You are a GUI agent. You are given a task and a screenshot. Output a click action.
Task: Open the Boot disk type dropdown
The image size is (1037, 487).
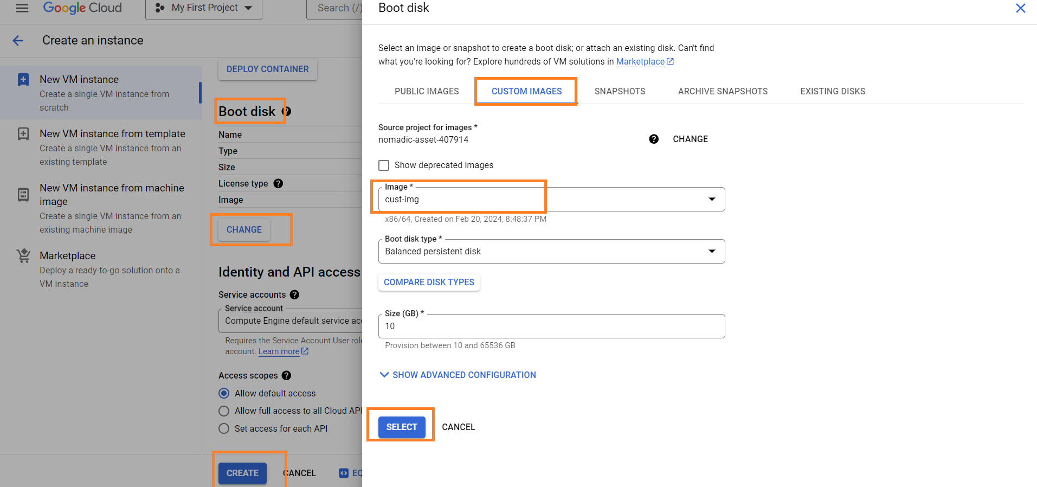pos(551,252)
